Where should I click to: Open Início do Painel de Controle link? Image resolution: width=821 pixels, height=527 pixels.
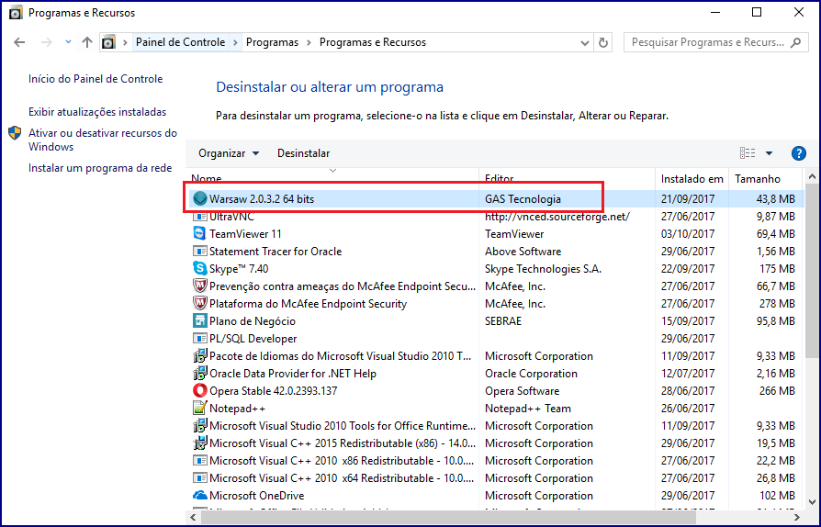point(96,79)
